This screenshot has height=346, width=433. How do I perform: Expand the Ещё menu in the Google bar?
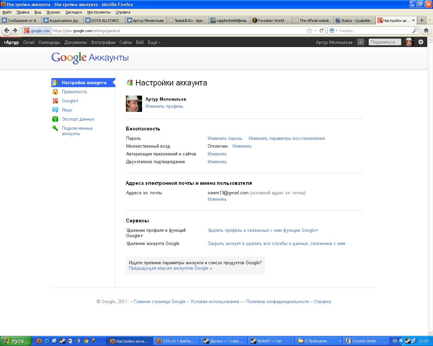(x=154, y=42)
